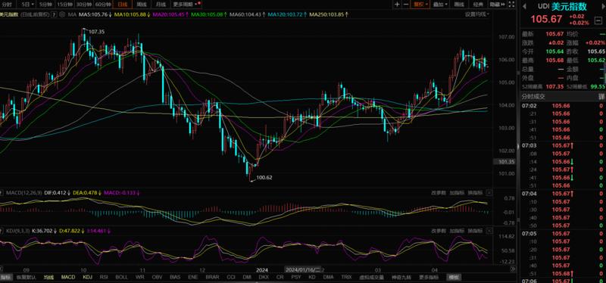Switch to 60分钟 chart tab
This screenshot has height=283, width=606.
click(x=103, y=5)
